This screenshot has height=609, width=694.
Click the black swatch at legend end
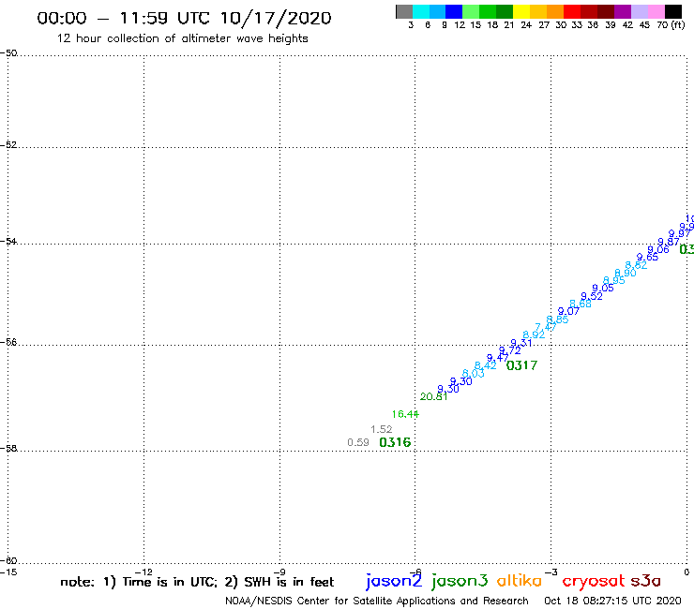click(x=672, y=11)
